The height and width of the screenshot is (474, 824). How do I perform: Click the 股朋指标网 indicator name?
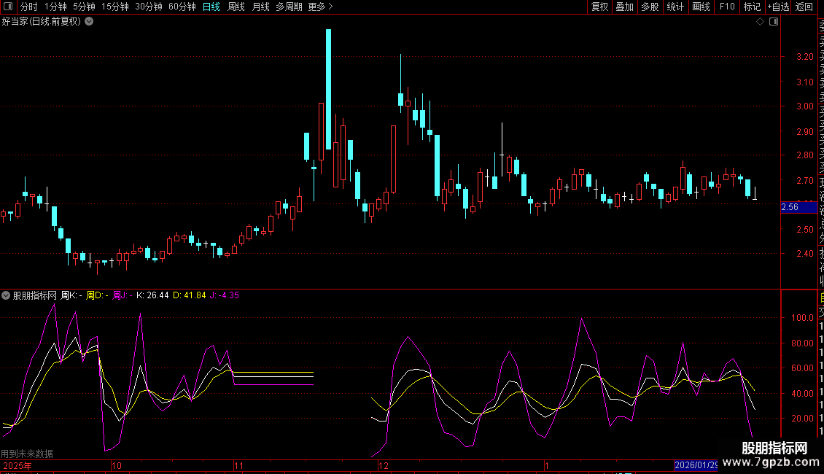click(35, 295)
